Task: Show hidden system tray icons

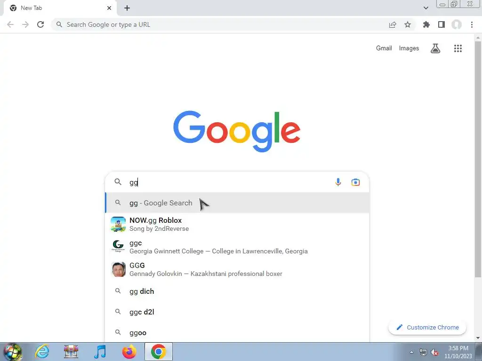Action: pyautogui.click(x=411, y=353)
